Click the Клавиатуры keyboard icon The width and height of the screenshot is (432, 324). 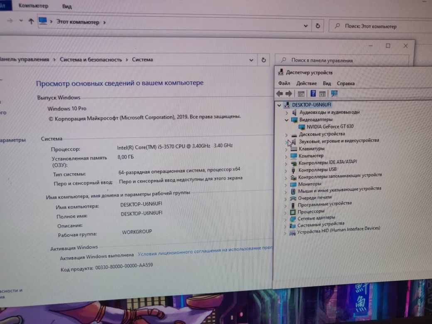pos(294,149)
